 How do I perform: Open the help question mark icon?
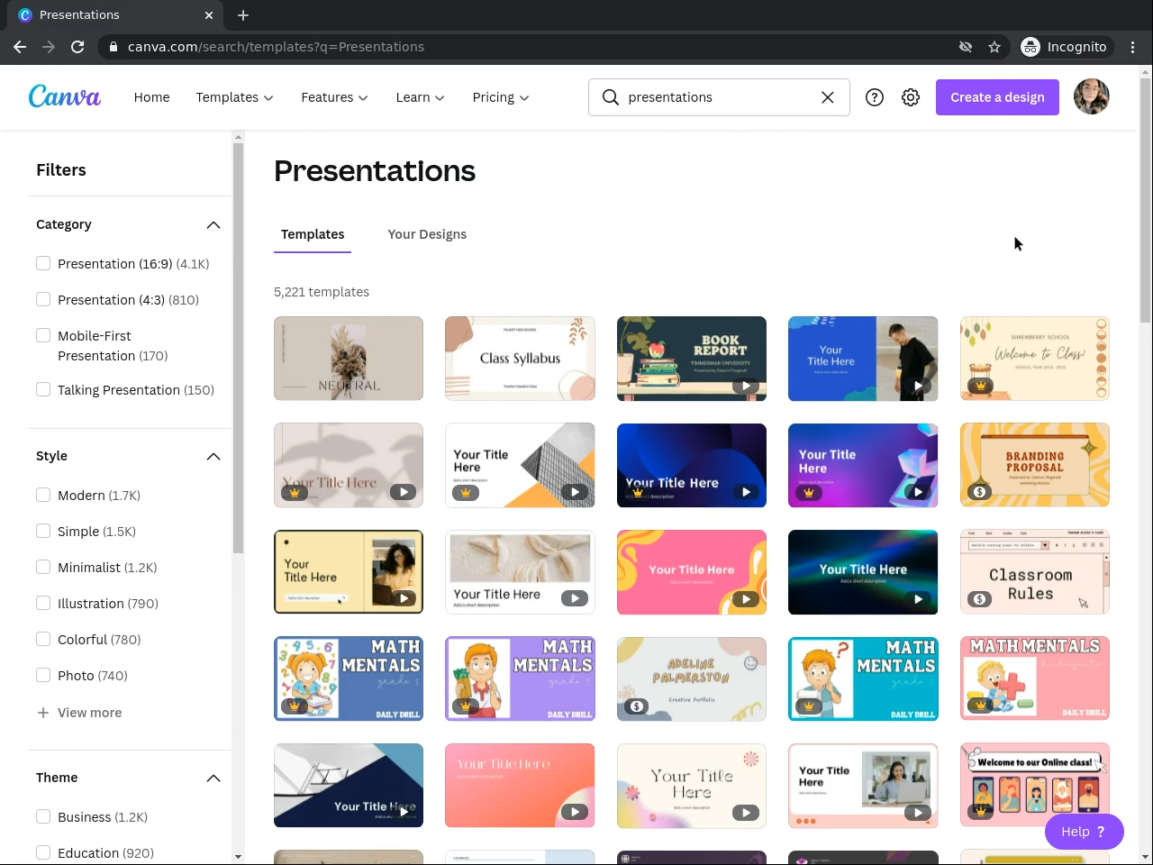[874, 97]
